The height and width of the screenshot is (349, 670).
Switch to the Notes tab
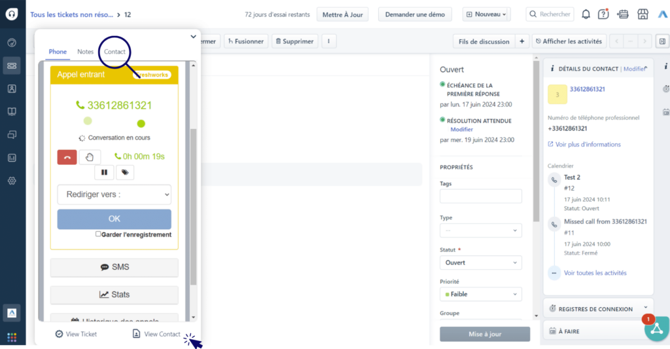pos(86,51)
